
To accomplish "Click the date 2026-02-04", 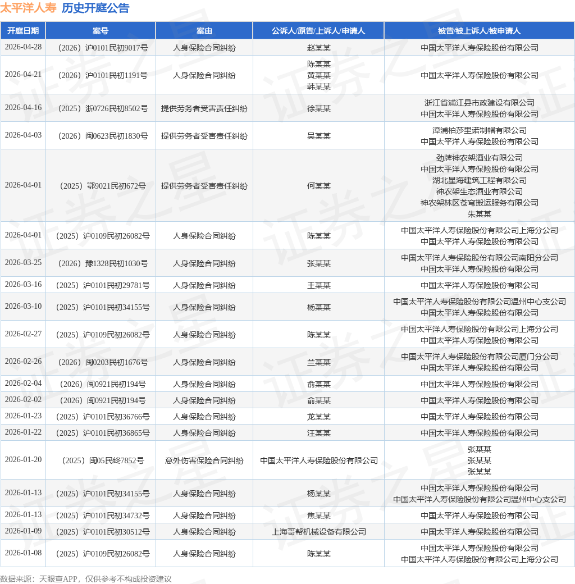I will point(23,384).
